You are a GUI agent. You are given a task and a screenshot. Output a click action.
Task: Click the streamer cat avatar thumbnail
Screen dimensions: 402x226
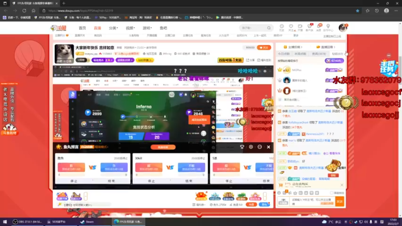64,53
